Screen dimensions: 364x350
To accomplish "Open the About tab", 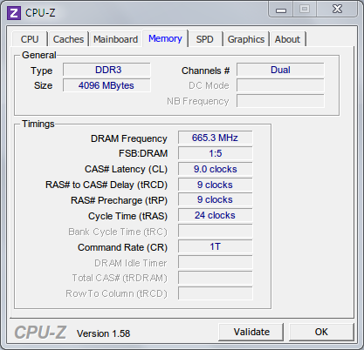I will [287, 39].
